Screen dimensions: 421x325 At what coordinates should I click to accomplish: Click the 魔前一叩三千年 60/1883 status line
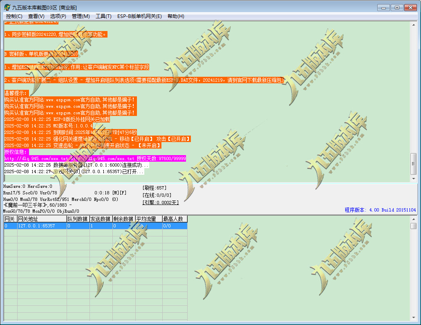tap(37, 205)
